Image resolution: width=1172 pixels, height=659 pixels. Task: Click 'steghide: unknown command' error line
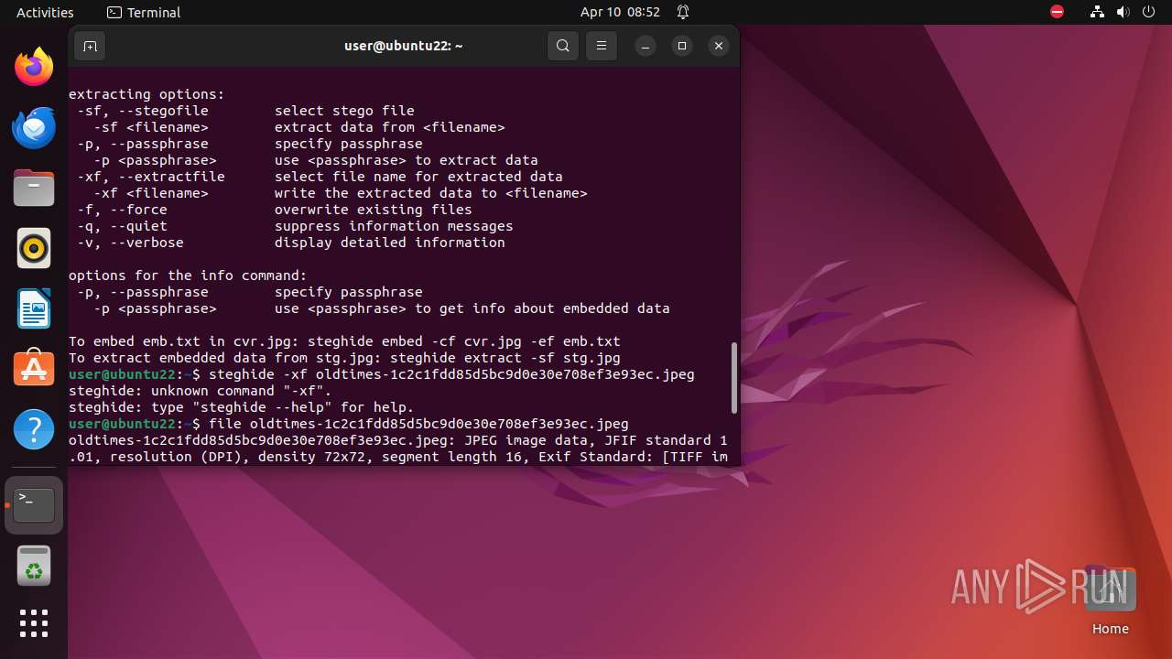tap(201, 391)
